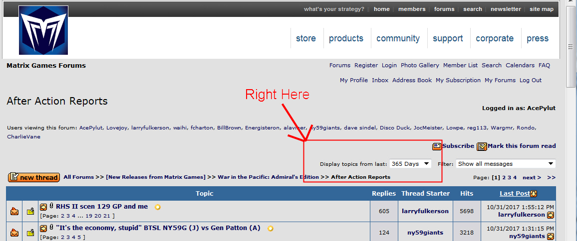Screen dimensions: 577x241
Task: Click members in the top bar
Action: point(412,9)
